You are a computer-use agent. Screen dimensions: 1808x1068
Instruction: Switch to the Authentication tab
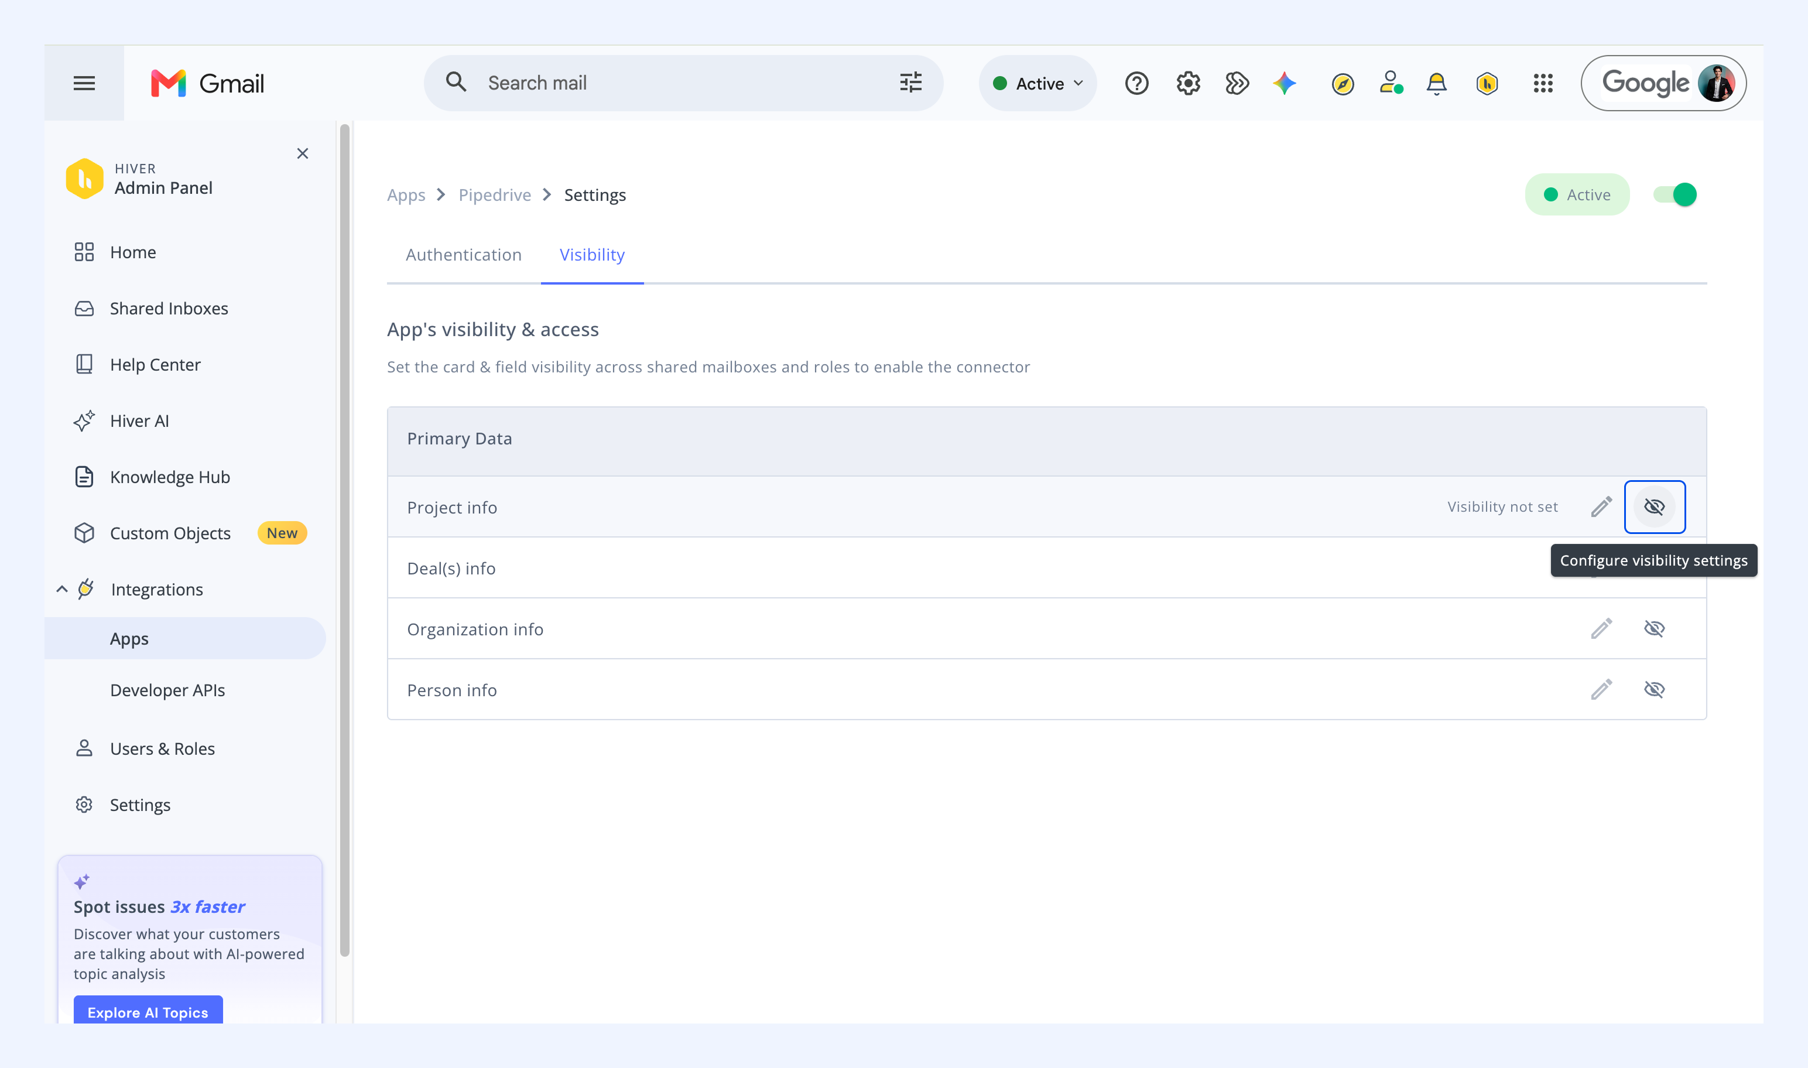[x=463, y=255]
